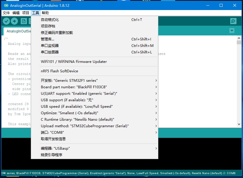
Task: Click the New sketch toolbar icon
Action: (24, 21)
